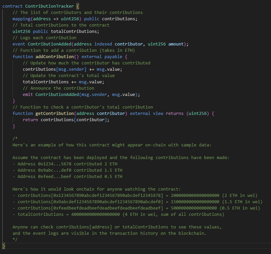
Task: Click the 'return' statement keyword
Action: coord(30,120)
